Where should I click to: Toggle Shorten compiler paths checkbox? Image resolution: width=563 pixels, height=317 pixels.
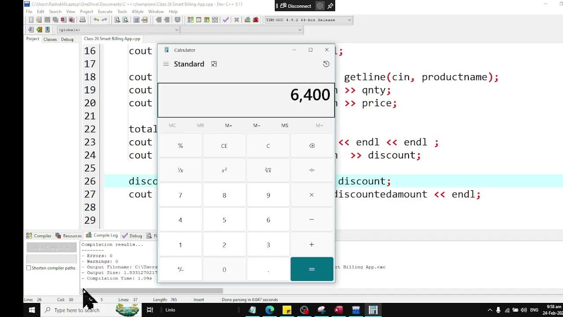coord(29,268)
